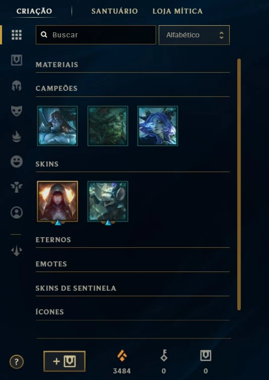
Task: Click inside the Buscar search field
Action: [x=96, y=35]
